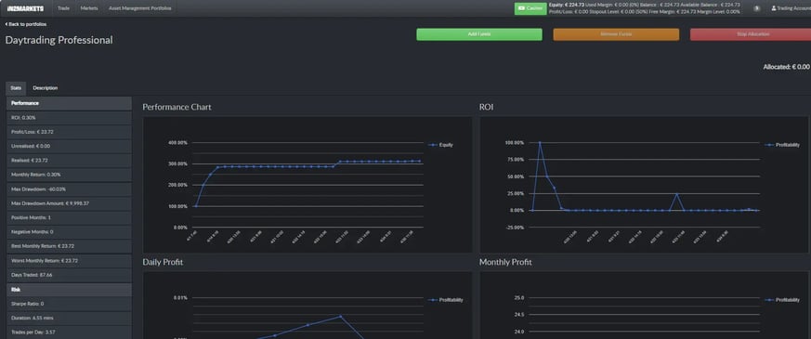Go back to portfolios
The width and height of the screenshot is (811, 339).
tap(25, 24)
